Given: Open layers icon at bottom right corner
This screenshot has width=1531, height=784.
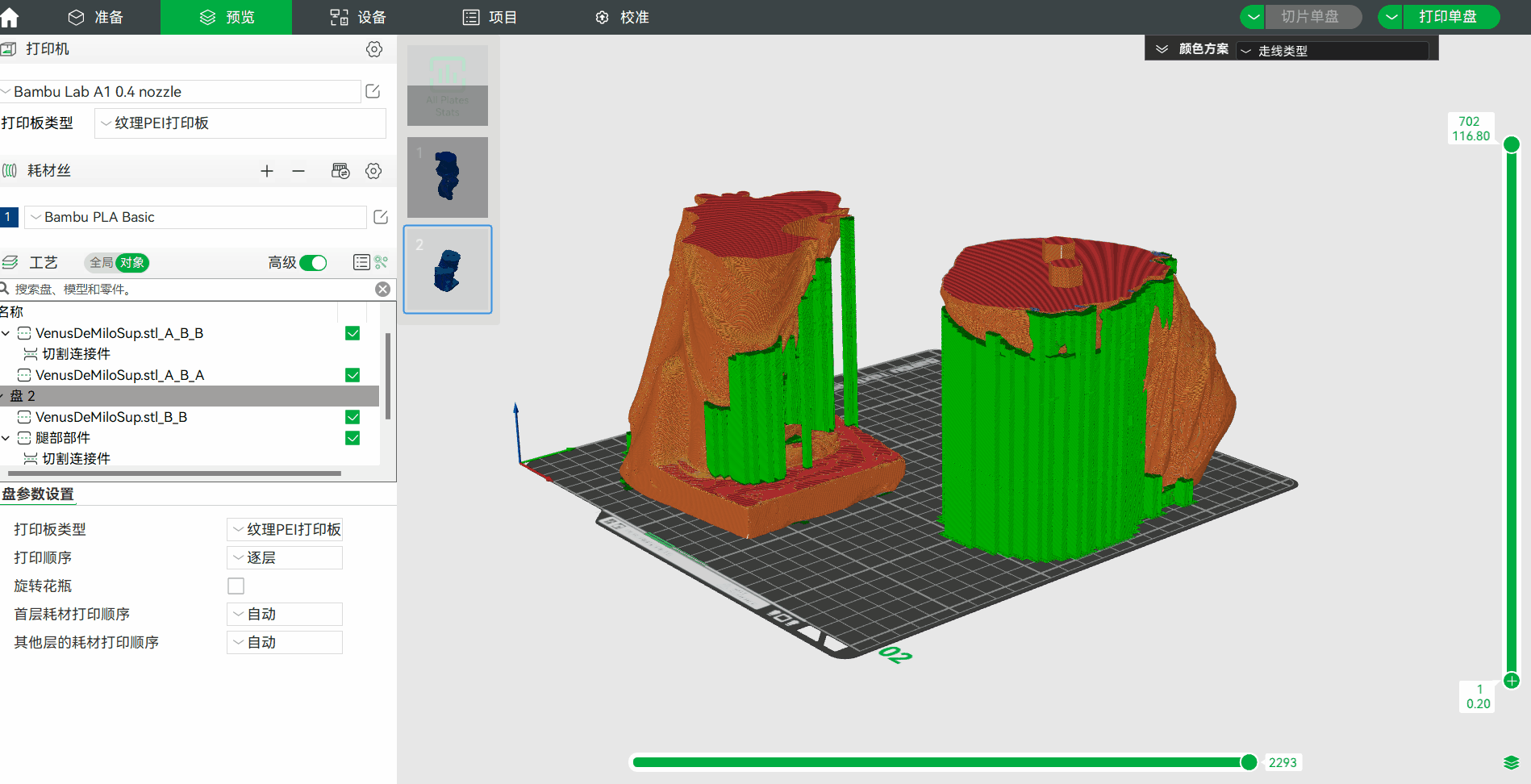Looking at the screenshot, I should coord(1512,763).
